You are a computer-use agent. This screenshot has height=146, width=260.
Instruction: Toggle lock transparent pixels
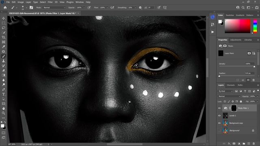tap(225, 101)
